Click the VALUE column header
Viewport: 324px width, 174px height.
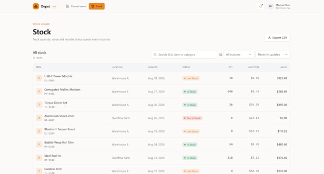pyautogui.click(x=283, y=67)
